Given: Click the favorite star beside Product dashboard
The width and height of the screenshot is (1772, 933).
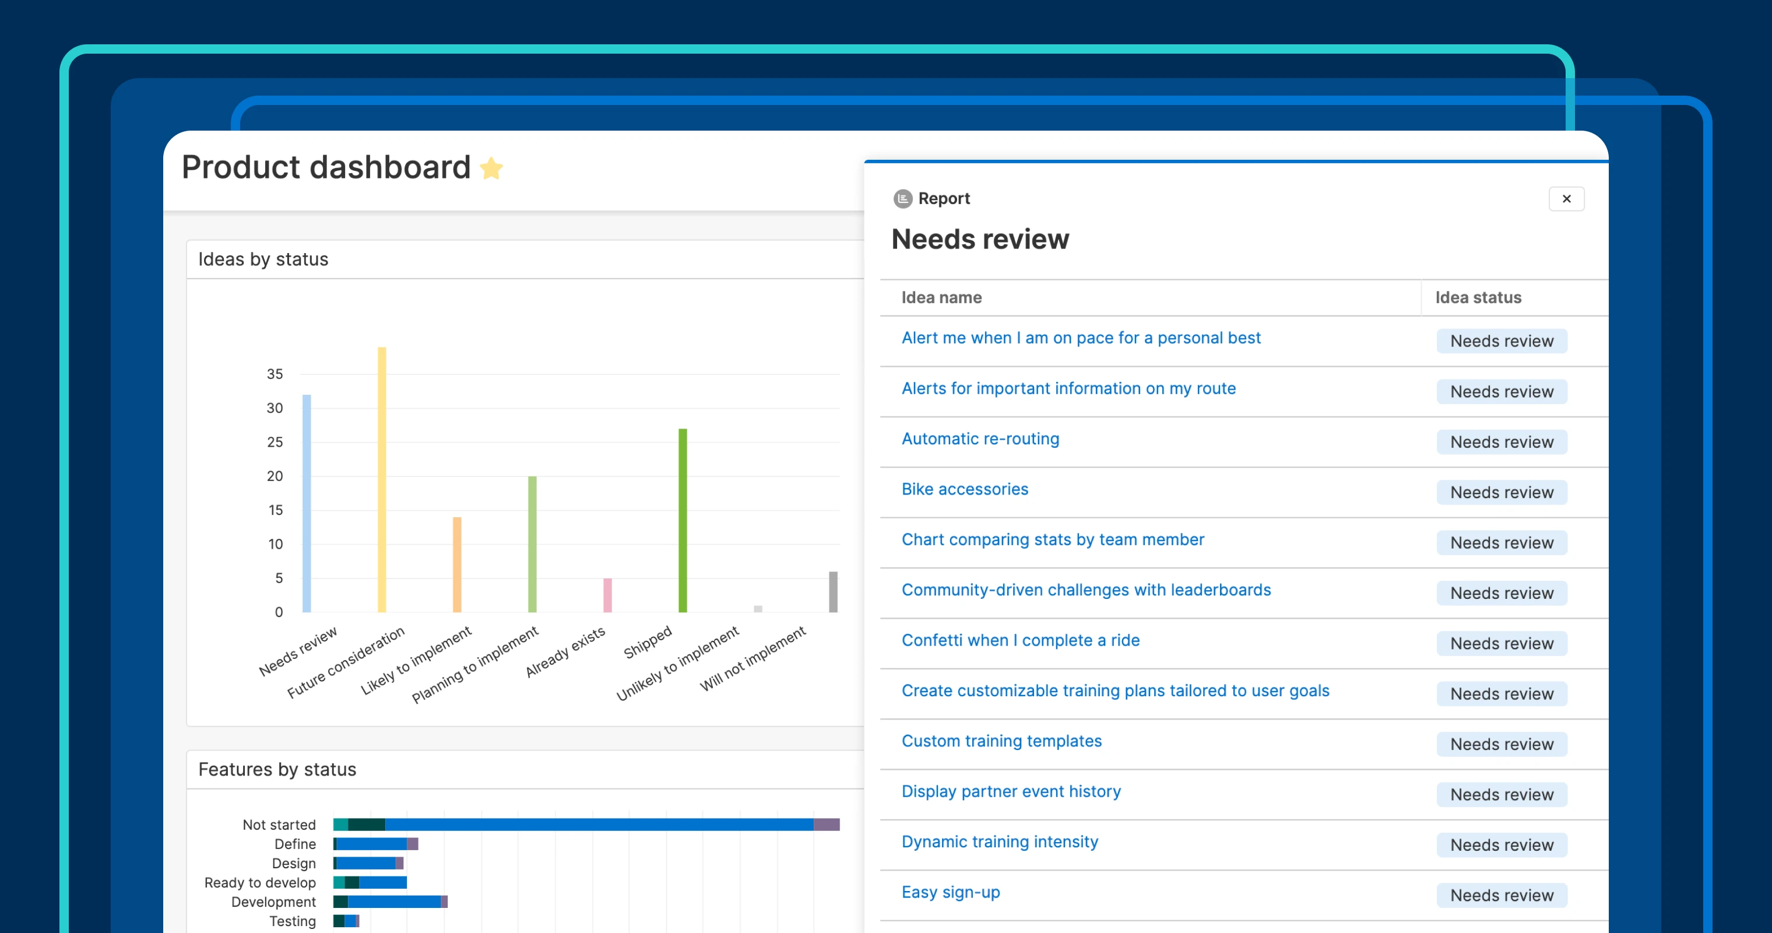Looking at the screenshot, I should 491,169.
